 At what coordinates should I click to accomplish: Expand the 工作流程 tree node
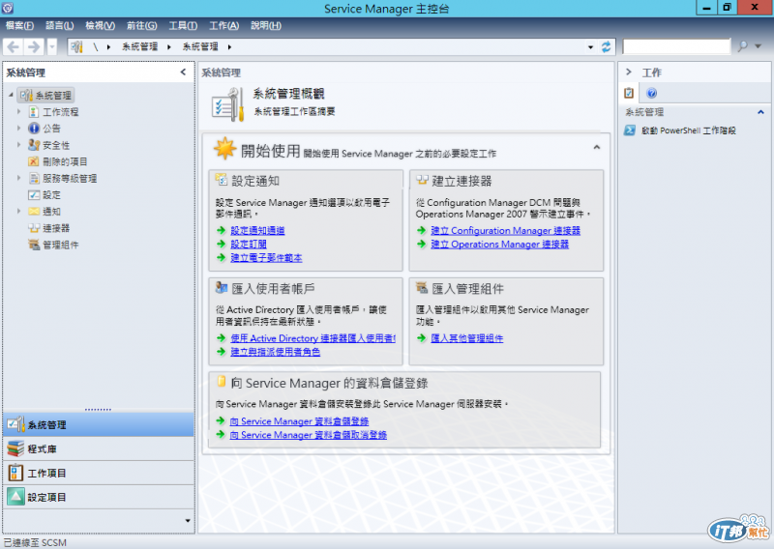[19, 111]
